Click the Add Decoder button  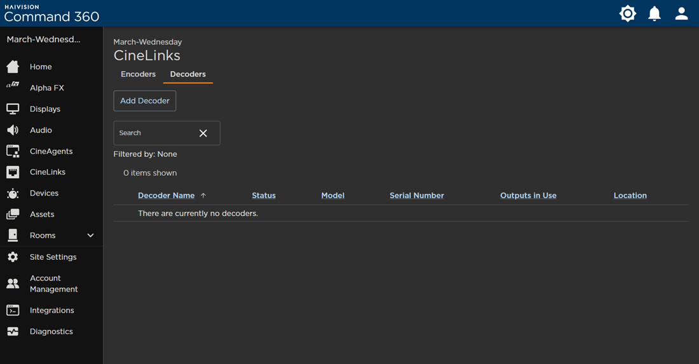point(145,101)
